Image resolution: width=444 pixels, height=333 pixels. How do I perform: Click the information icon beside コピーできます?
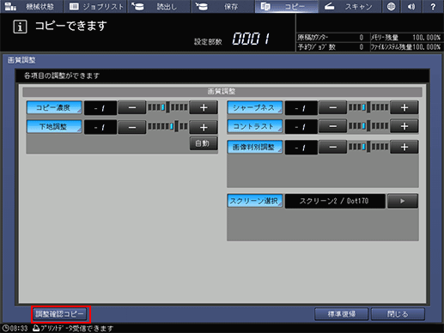[x=20, y=27]
